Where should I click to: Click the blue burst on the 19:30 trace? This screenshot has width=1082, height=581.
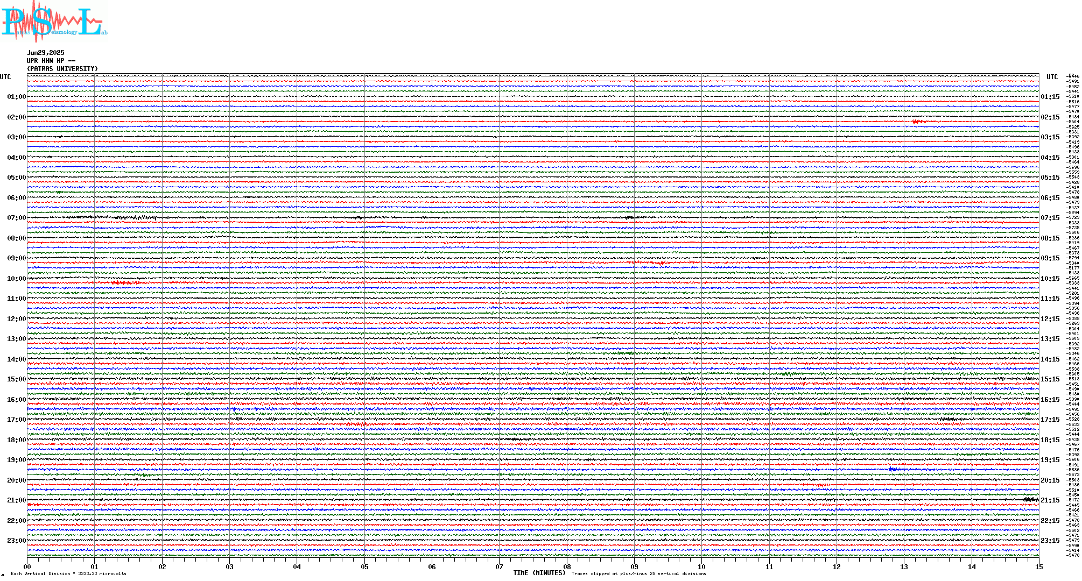pyautogui.click(x=894, y=470)
